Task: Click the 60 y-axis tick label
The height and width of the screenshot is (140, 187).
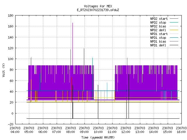Action: (11, 81)
